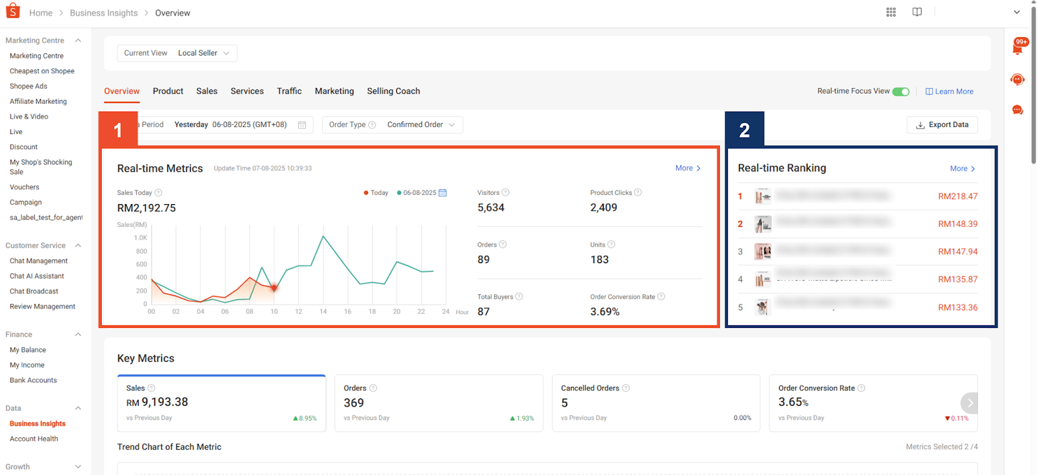Click help icon beside real-time Orders
Image resolution: width=1037 pixels, height=475 pixels.
(x=503, y=245)
